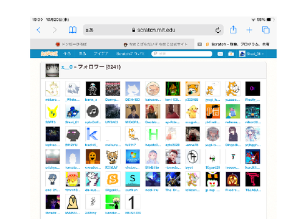Open the Safari share sheet icon

pyautogui.click(x=233, y=30)
